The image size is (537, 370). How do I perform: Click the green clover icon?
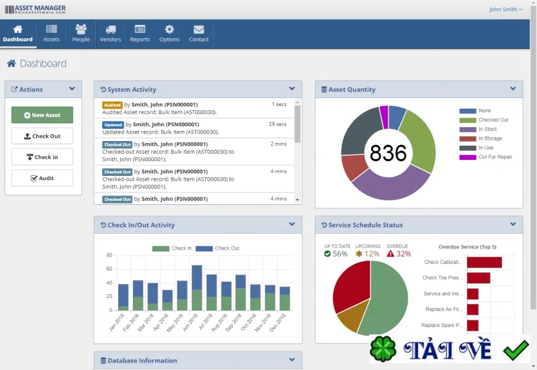point(383,349)
